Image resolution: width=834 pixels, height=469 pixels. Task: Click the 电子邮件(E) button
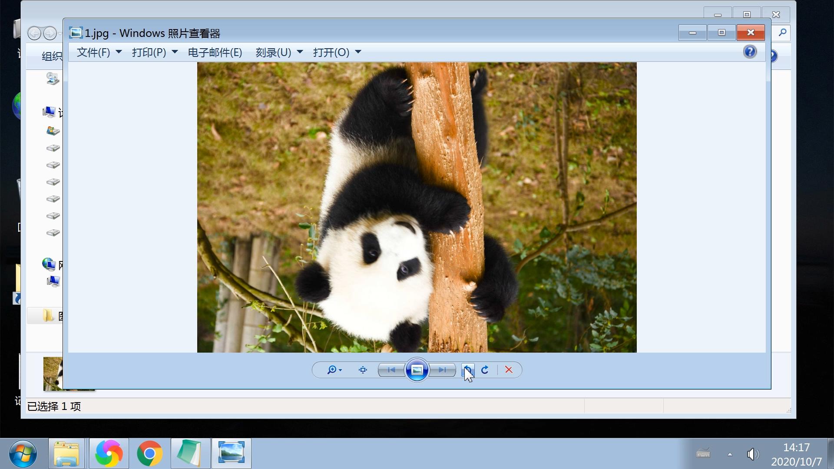point(215,52)
